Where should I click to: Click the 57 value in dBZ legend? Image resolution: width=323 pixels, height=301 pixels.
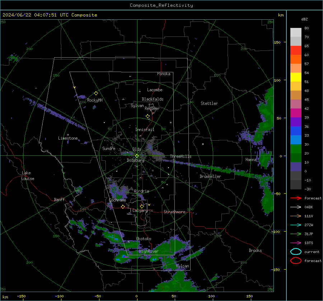[x=306, y=64]
